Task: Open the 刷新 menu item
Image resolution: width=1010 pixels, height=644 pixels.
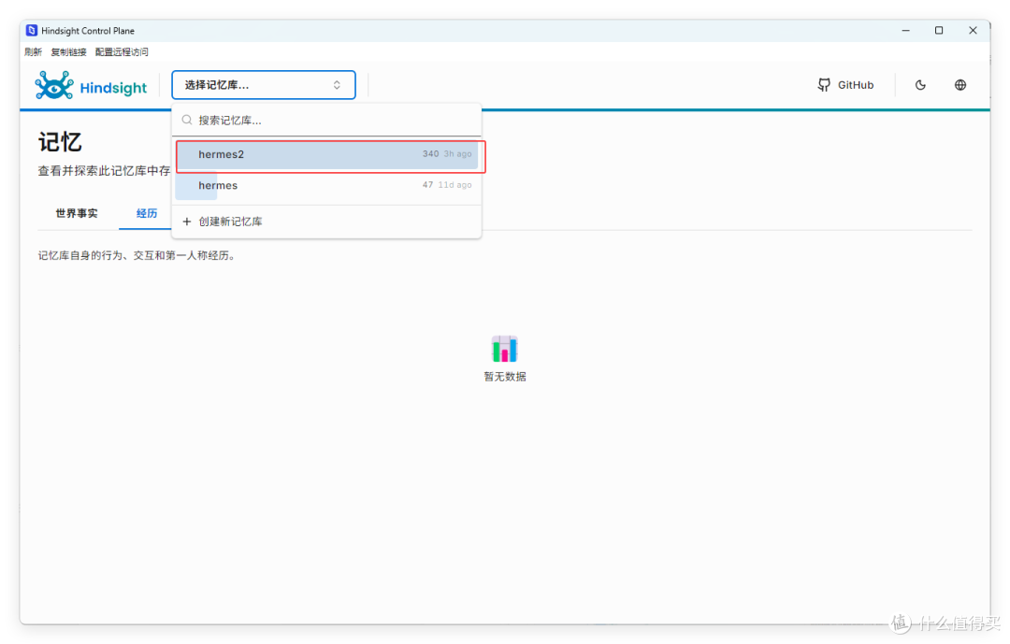Action: [33, 52]
